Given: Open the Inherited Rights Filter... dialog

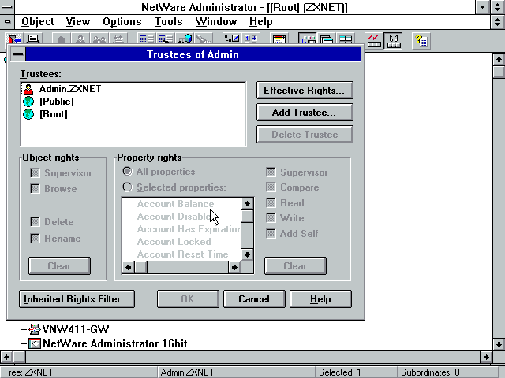Looking at the screenshot, I should pyautogui.click(x=77, y=299).
